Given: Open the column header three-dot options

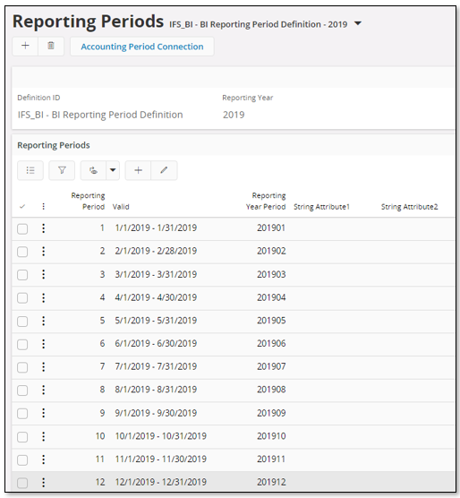Looking at the screenshot, I should [44, 206].
